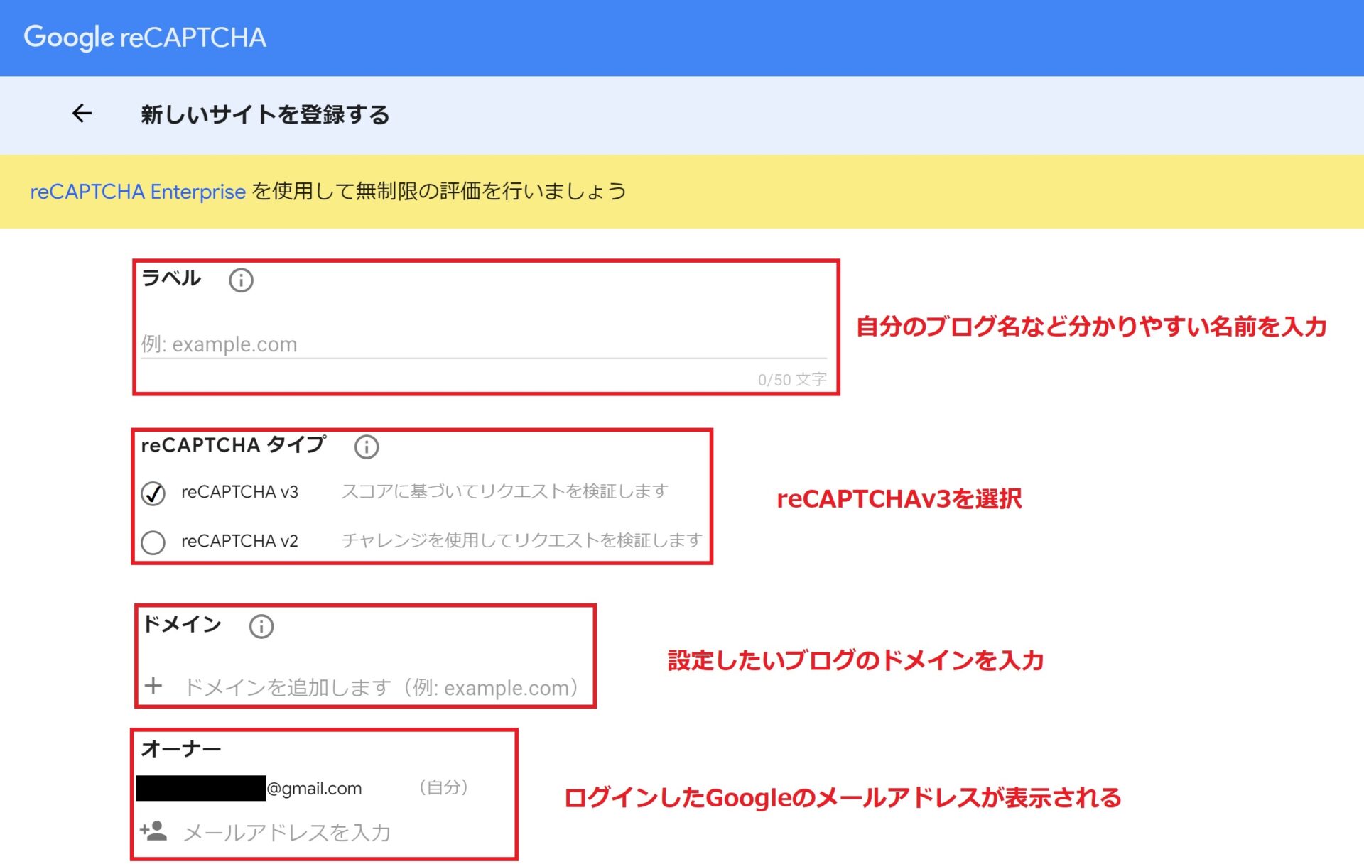Click the Google reCAPTCHA header logo
This screenshot has width=1364, height=864.
coord(145,38)
